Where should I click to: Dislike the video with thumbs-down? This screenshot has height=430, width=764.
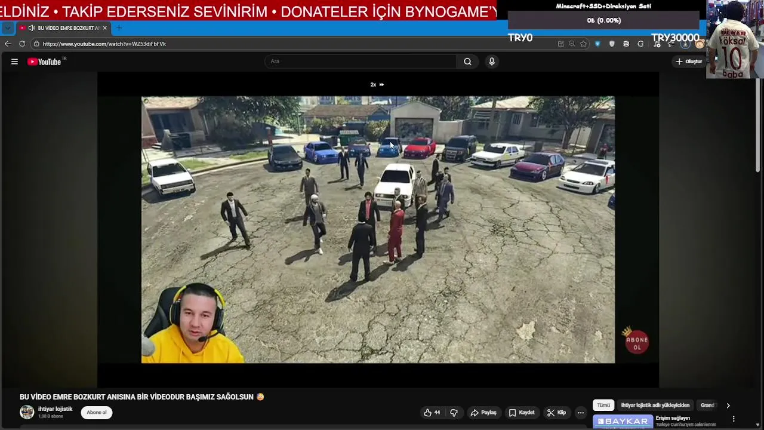pos(454,413)
